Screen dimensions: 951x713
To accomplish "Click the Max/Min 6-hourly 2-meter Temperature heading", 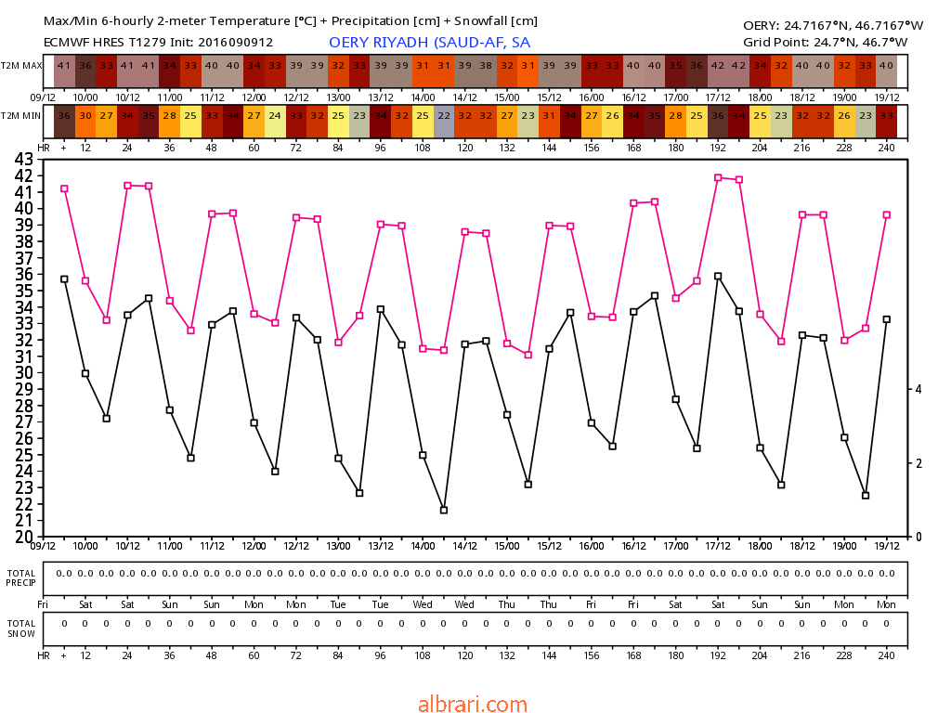I will point(290,21).
